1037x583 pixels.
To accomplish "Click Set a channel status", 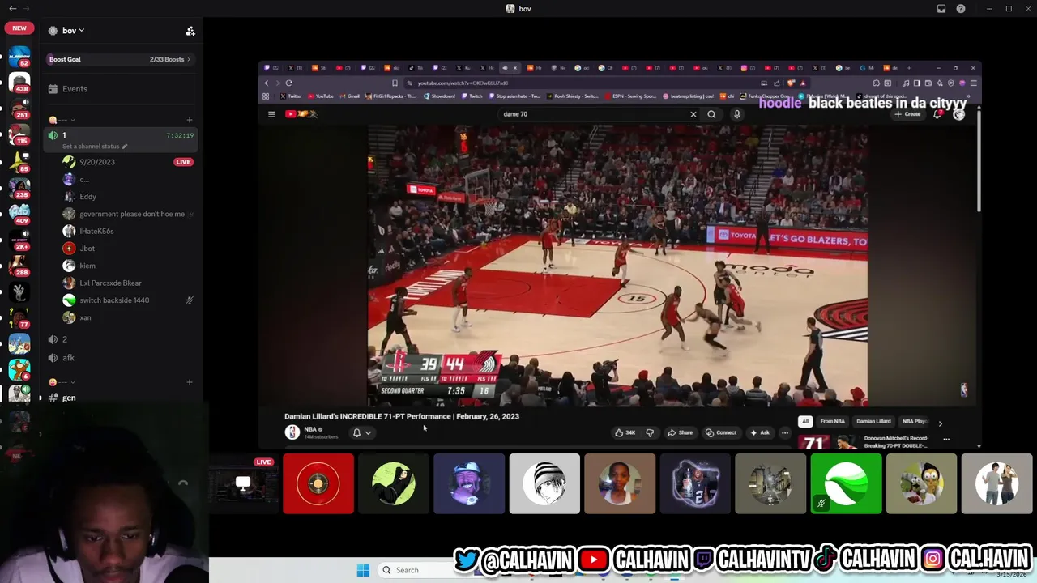I will pyautogui.click(x=95, y=147).
